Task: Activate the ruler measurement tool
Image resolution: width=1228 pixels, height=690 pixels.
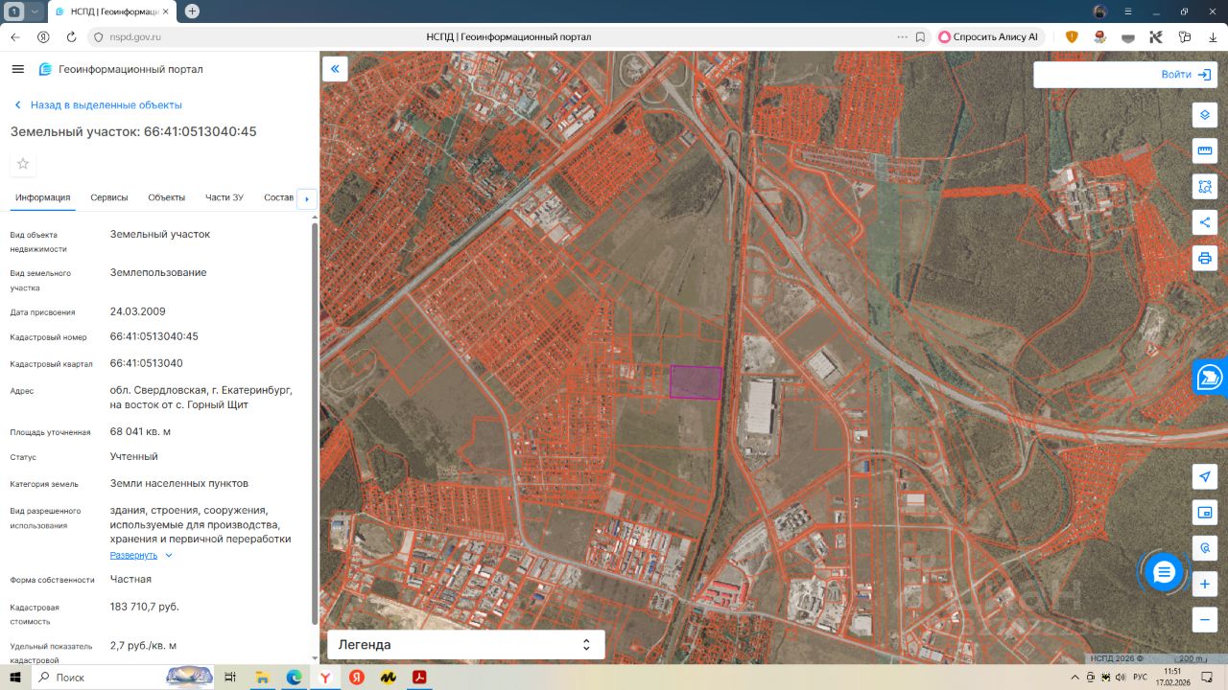Action: pyautogui.click(x=1205, y=150)
